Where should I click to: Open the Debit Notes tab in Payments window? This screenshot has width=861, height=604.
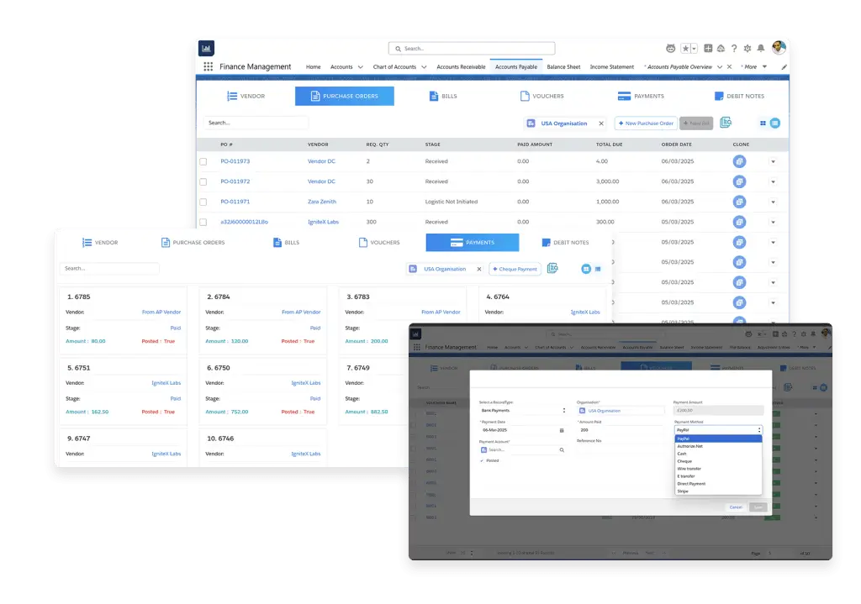pos(565,243)
